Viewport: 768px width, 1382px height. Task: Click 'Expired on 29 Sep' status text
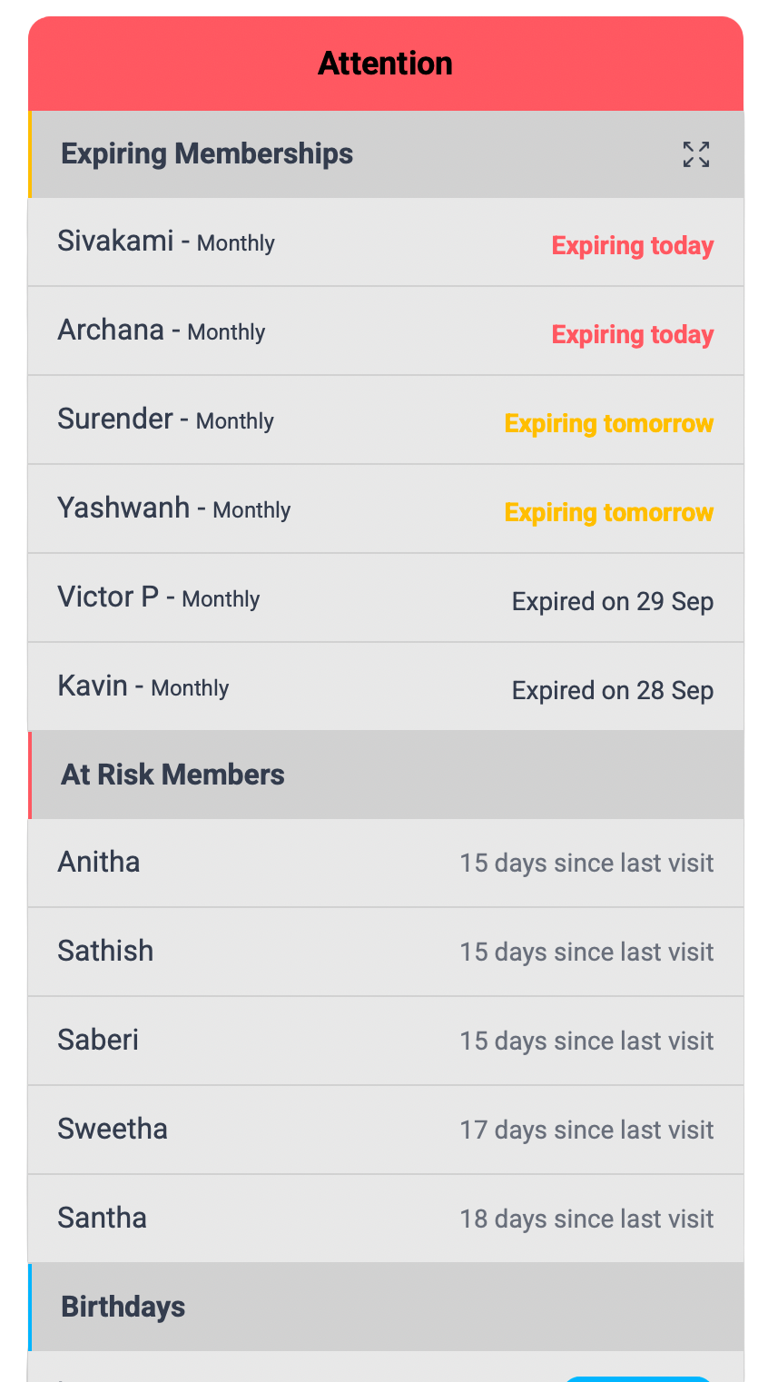613,601
